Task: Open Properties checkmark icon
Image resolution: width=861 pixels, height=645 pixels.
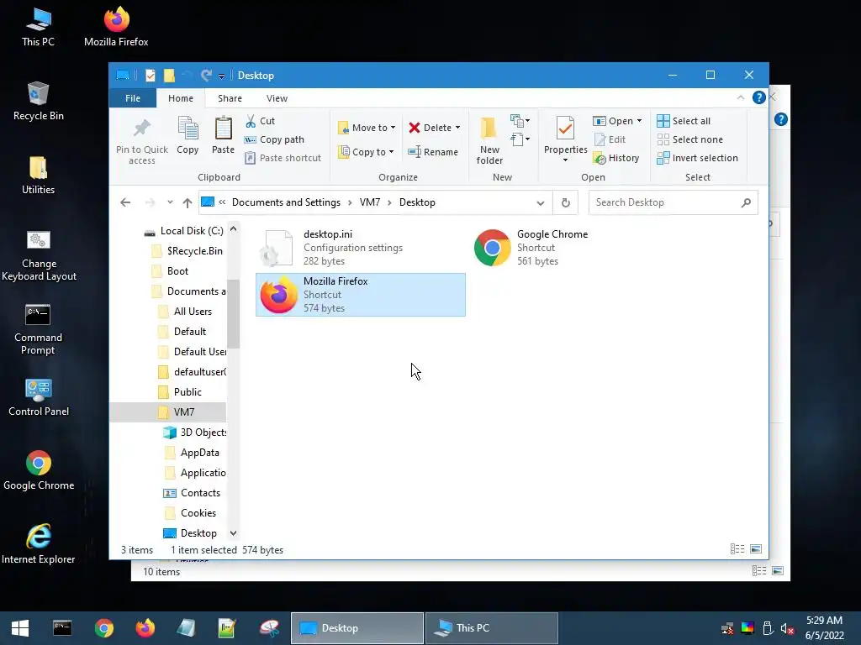Action: [566, 128]
